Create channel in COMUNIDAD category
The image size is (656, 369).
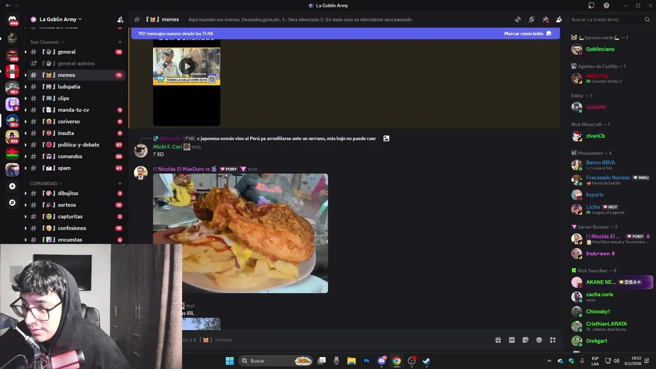tap(120, 183)
